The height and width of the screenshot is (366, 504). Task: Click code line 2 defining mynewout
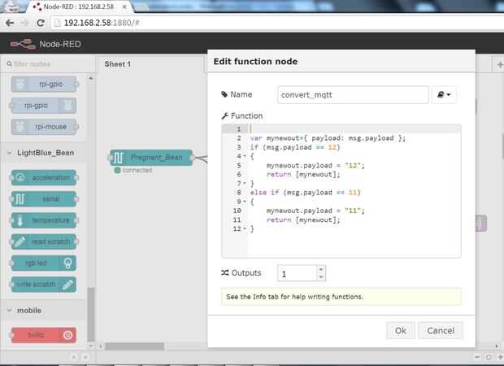pyautogui.click(x=328, y=138)
